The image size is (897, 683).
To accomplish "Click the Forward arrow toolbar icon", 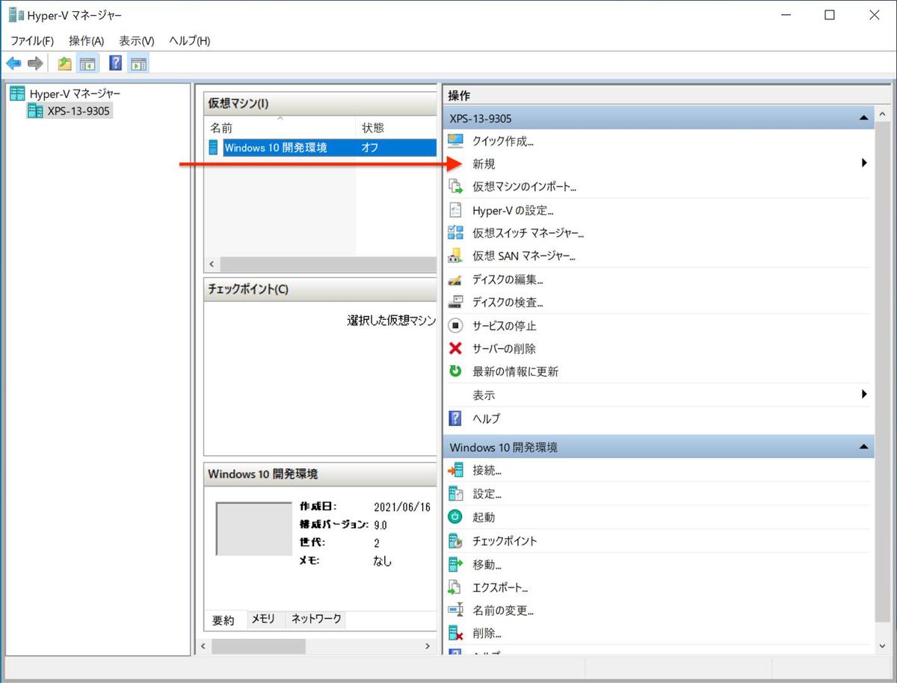I will click(x=34, y=64).
